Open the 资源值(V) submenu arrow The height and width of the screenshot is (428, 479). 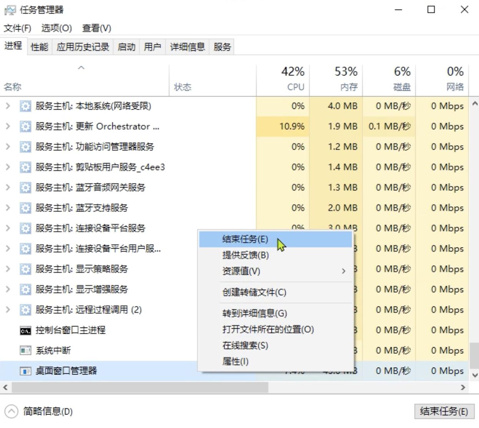tap(343, 271)
